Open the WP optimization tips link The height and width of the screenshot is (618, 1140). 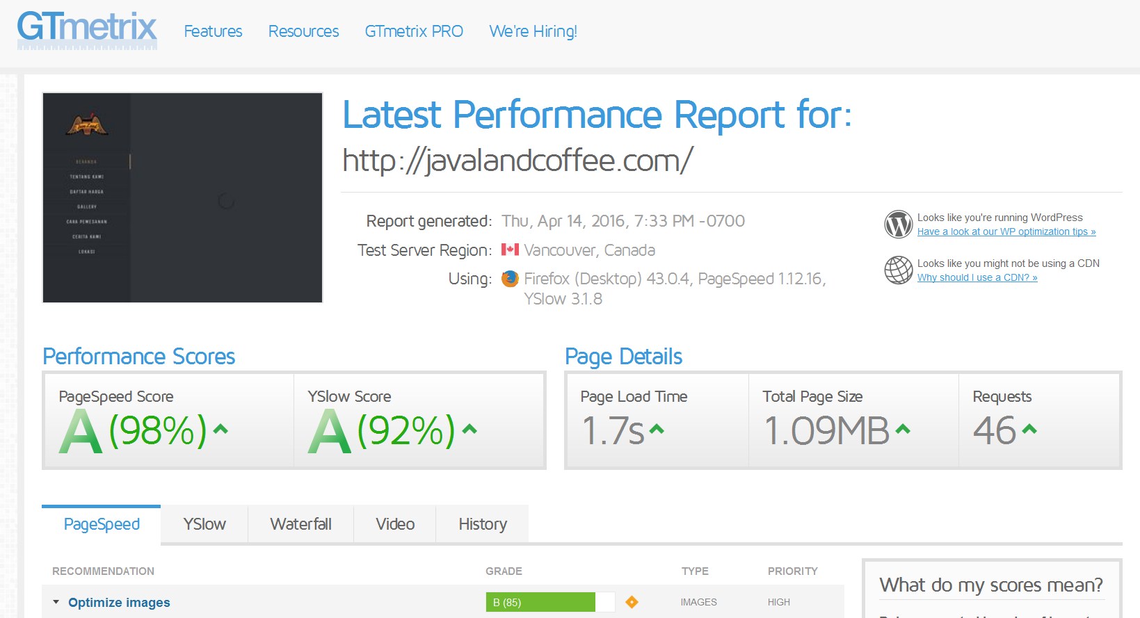point(1006,231)
